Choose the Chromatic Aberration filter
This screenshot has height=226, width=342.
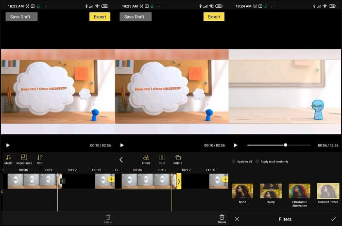pos(299,191)
